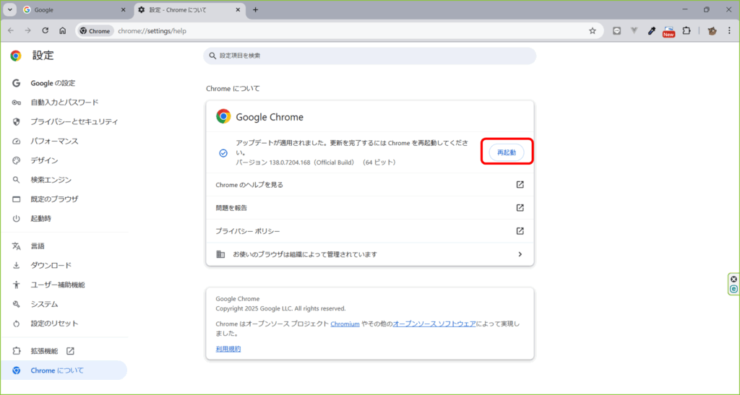Image resolution: width=740 pixels, height=395 pixels.
Task: Go to the home page icon
Action: [x=62, y=30]
